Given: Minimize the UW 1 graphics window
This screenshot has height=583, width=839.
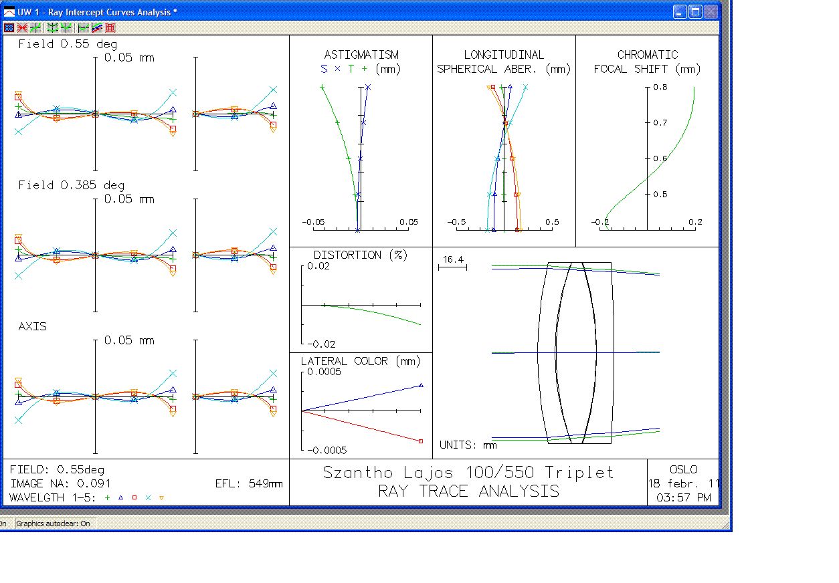Looking at the screenshot, I should coord(680,12).
